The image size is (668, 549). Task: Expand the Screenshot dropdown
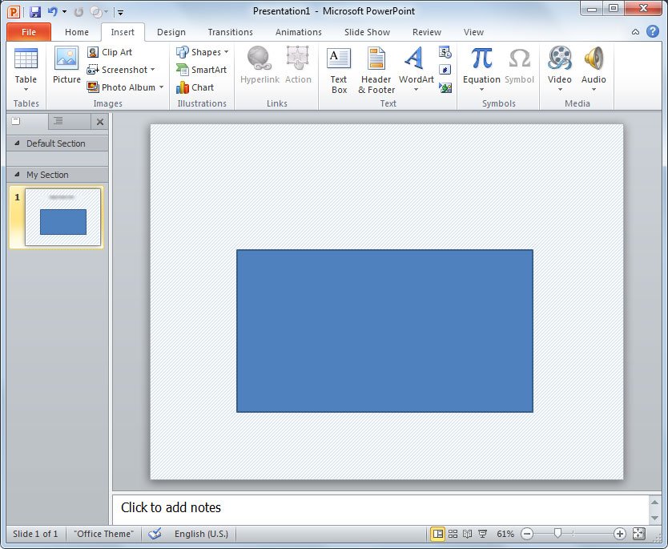tap(153, 69)
